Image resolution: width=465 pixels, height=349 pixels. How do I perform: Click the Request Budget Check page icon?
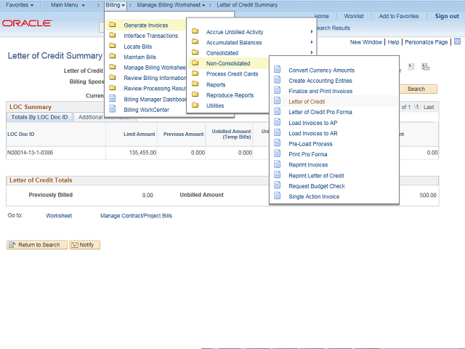coord(278,186)
